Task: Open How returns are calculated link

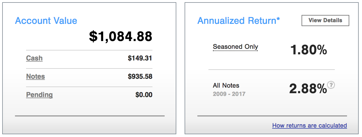Action: pyautogui.click(x=310, y=125)
